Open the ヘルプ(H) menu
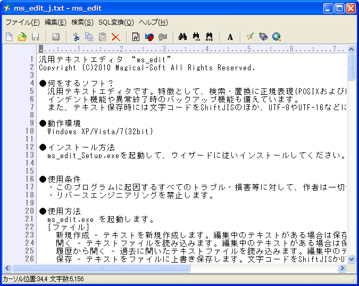 (153, 22)
